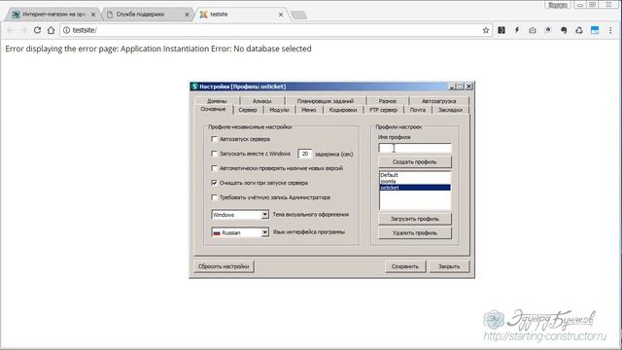Toggle automatic check for new versions
This screenshot has width=622, height=350.
(x=214, y=168)
